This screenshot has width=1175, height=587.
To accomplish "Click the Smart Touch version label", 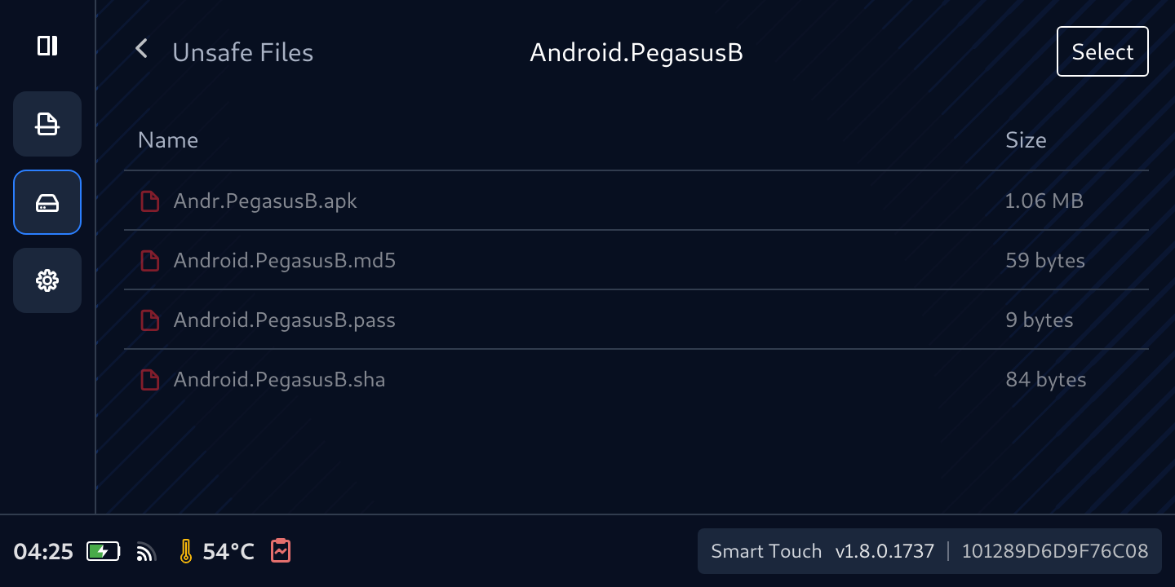I will [x=822, y=551].
